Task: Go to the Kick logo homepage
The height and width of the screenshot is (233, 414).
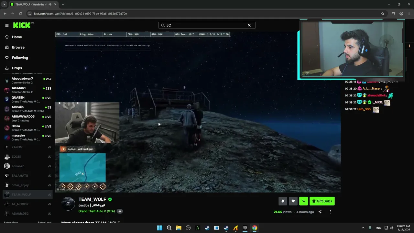Action: [24, 25]
